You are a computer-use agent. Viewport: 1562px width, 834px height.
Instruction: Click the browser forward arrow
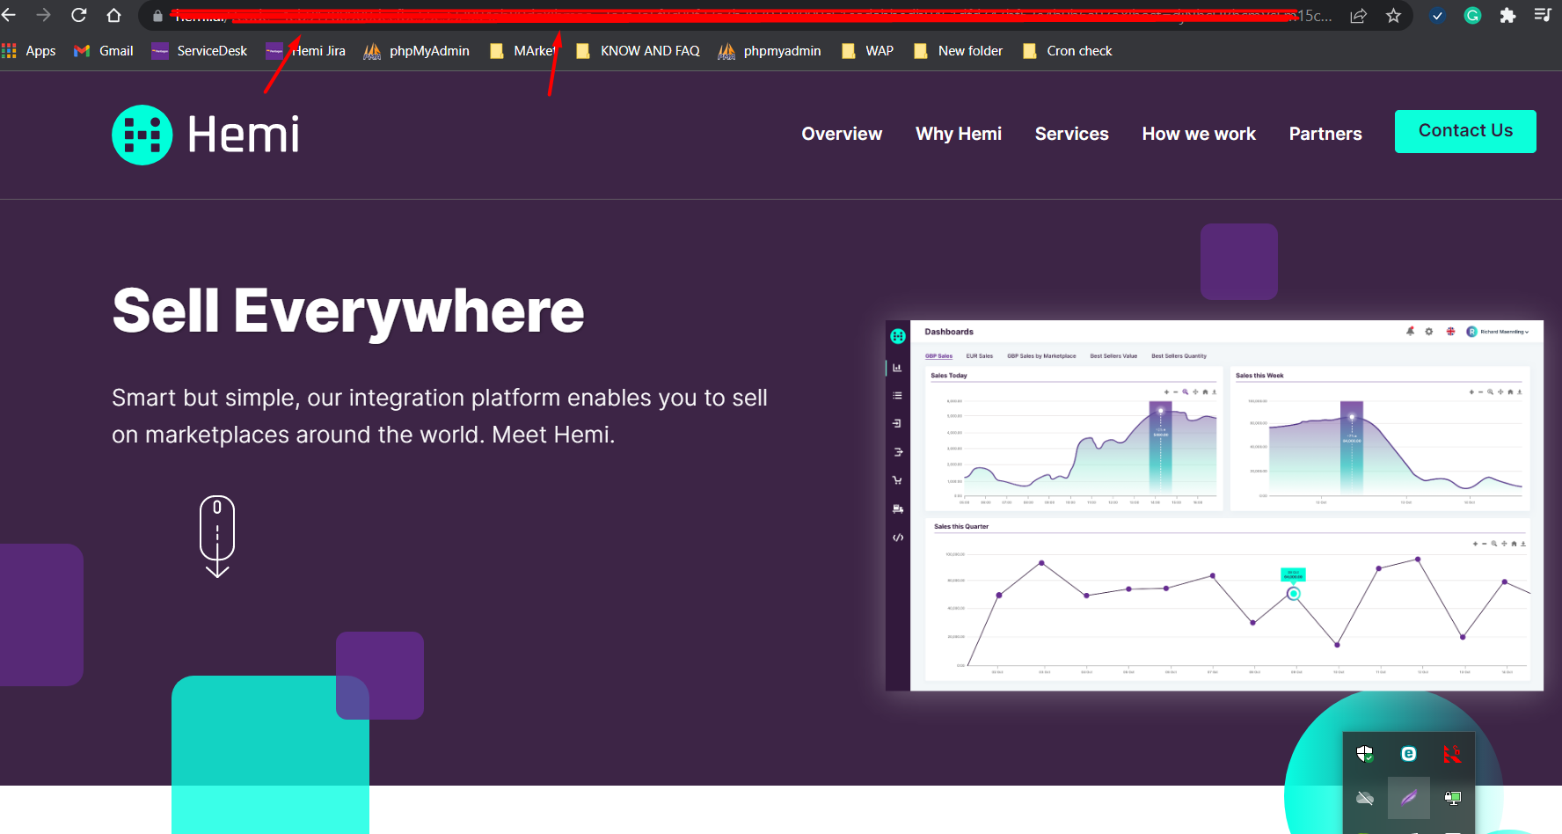43,15
